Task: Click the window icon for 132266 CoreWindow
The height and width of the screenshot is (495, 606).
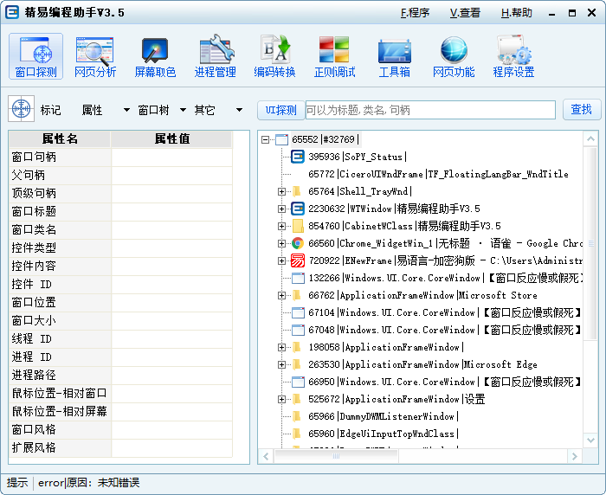Action: coord(298,278)
